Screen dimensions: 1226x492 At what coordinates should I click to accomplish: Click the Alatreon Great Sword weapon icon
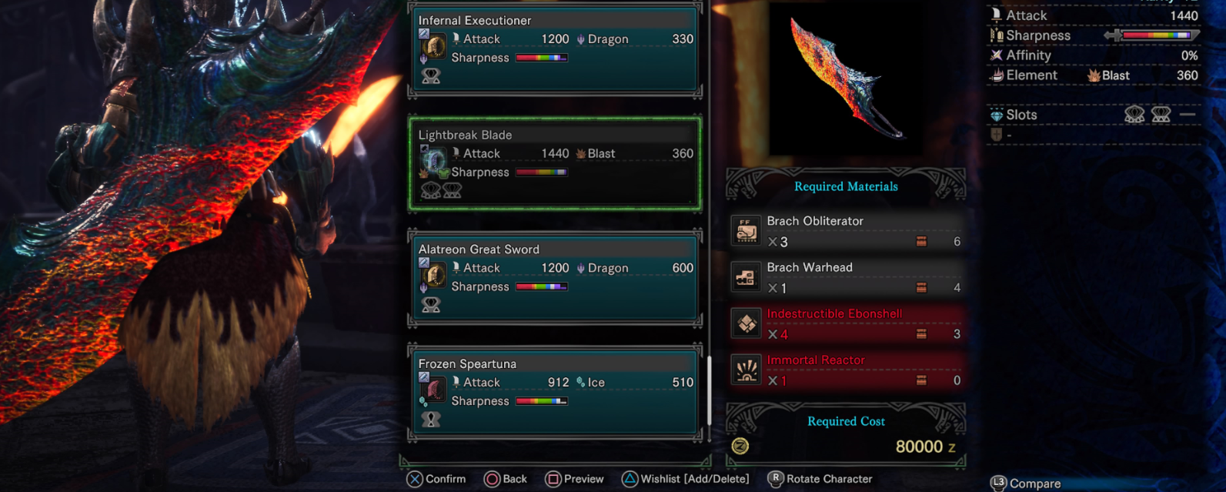coord(435,275)
